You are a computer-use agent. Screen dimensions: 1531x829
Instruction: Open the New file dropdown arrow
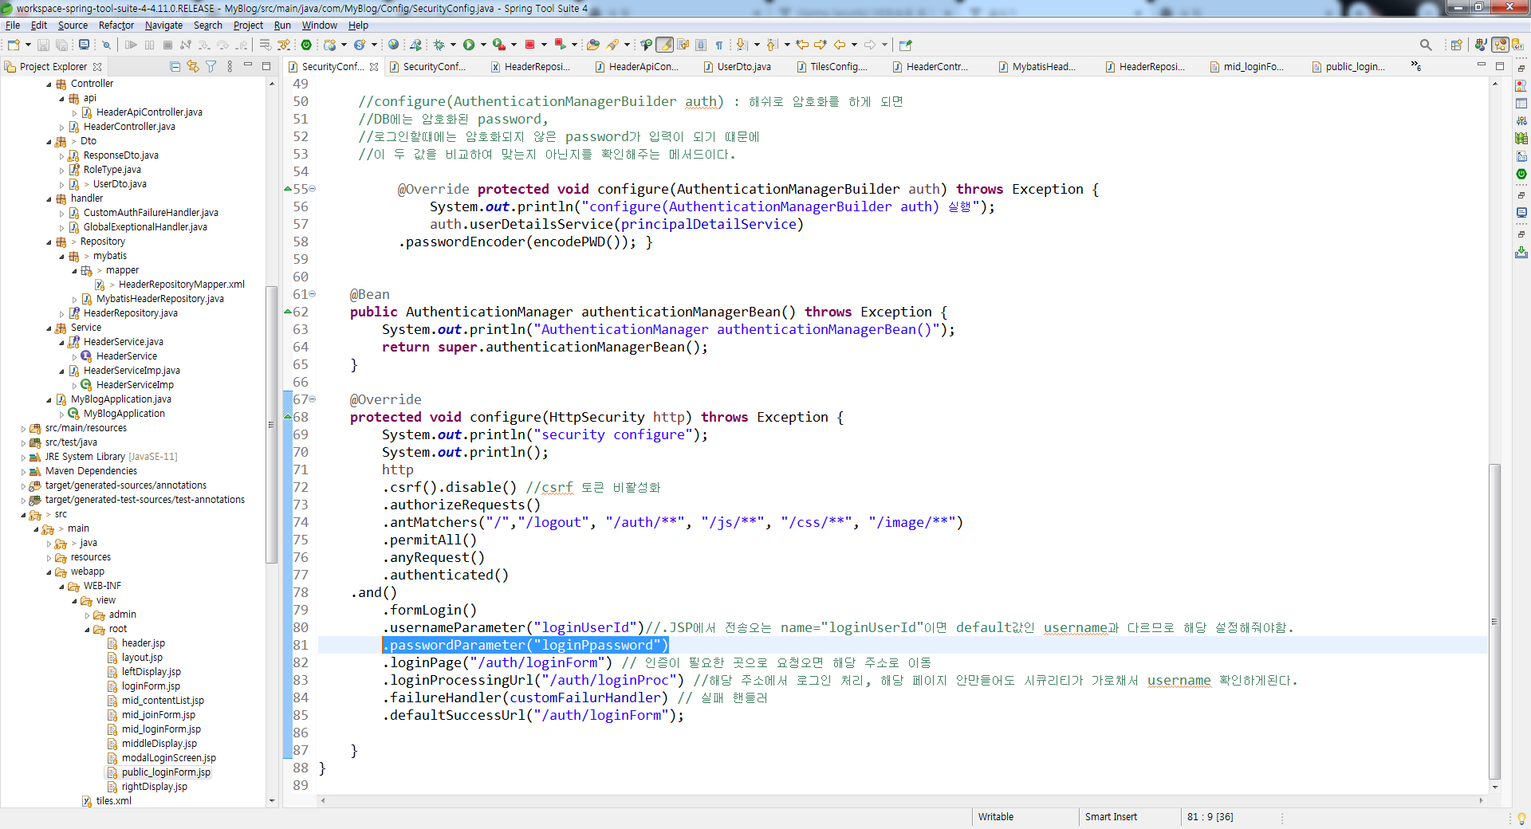[x=28, y=45]
